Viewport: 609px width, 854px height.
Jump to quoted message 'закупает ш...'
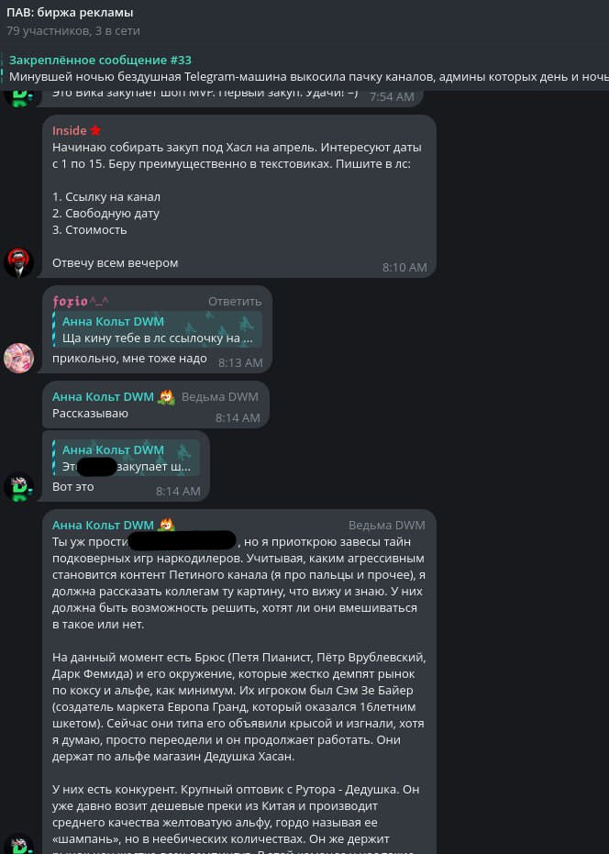tap(126, 458)
